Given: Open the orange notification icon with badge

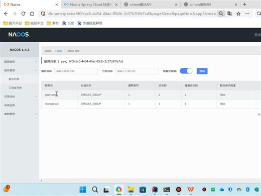Looking at the screenshot, I should 7,189.
